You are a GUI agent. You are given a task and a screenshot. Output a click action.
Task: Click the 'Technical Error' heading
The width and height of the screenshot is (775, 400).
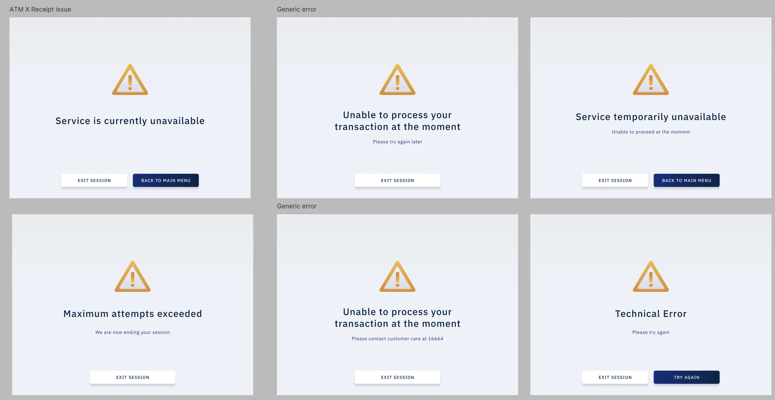651,314
